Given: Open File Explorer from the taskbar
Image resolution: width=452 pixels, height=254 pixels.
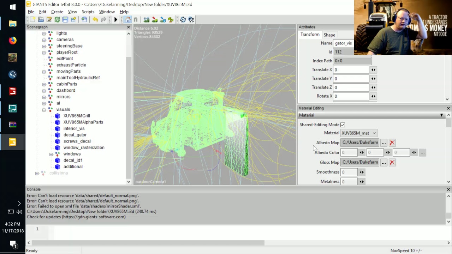Looking at the screenshot, I should 13,24.
